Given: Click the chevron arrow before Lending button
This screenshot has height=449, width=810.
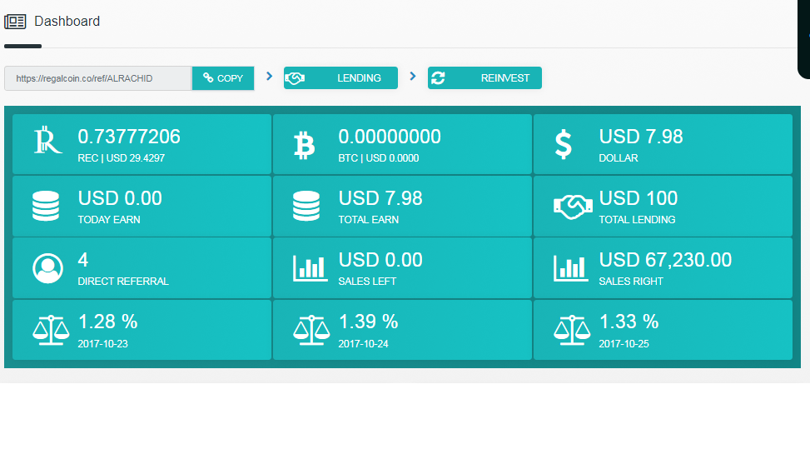Looking at the screenshot, I should (269, 77).
